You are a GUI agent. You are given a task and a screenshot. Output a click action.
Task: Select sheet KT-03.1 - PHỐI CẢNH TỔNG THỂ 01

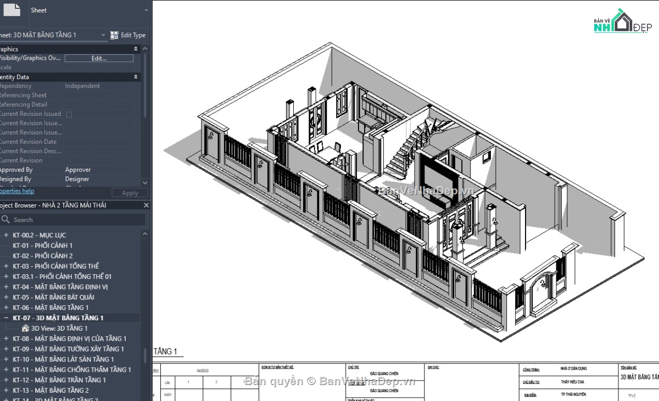(x=62, y=276)
